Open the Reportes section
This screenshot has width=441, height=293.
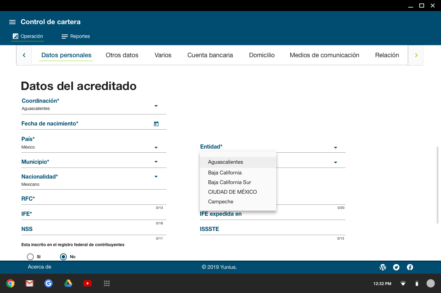click(x=76, y=37)
